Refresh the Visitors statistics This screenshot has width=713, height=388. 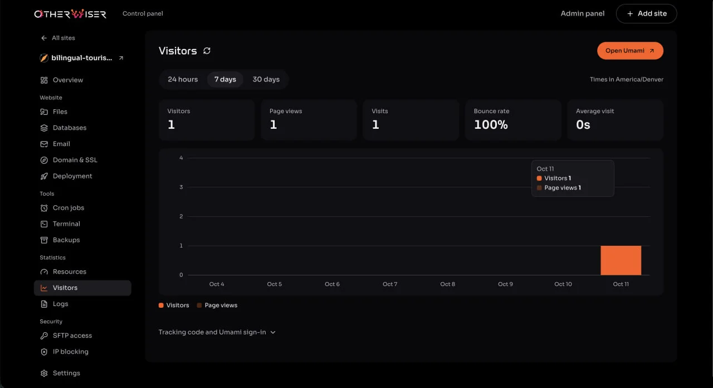point(207,51)
